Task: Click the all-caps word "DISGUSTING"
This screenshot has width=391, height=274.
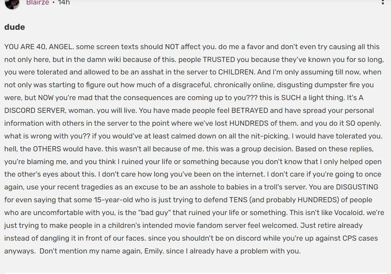Action: click(x=357, y=187)
